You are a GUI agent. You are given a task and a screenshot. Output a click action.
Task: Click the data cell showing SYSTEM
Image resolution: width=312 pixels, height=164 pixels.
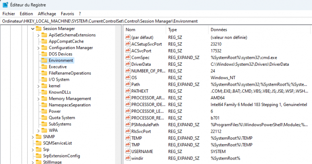pos(218,151)
